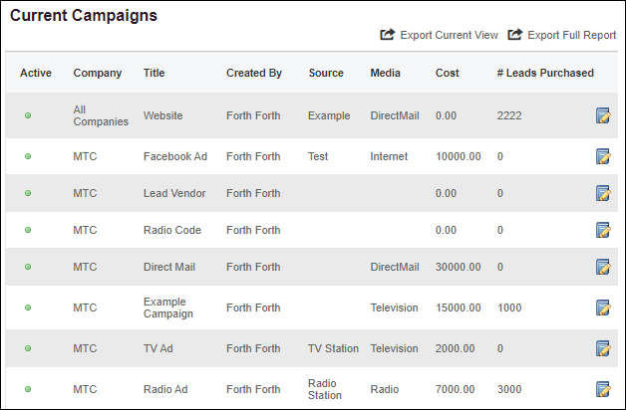The width and height of the screenshot is (626, 410).
Task: Click the Created By column header
Action: [x=254, y=73]
